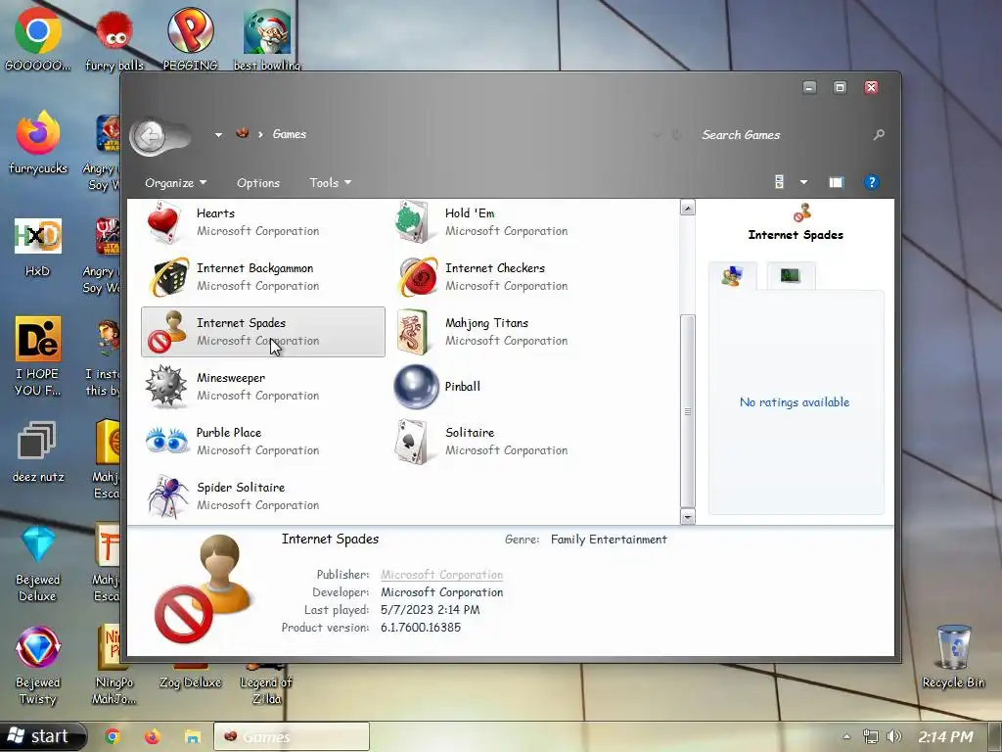Expand the Organize dropdown menu
Screen dimensions: 1002x752
176,183
